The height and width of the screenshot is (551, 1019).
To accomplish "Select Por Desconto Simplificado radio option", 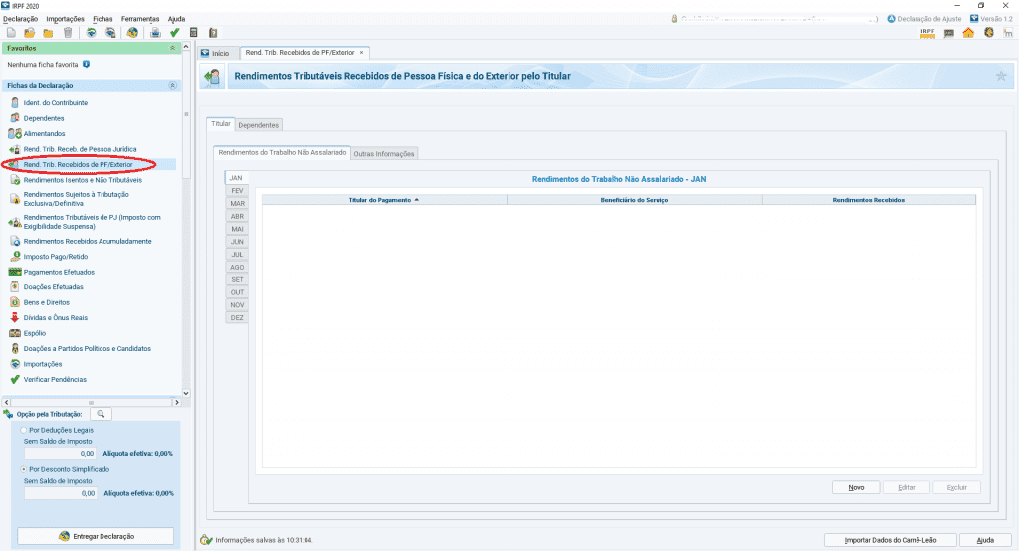I will click(24, 469).
